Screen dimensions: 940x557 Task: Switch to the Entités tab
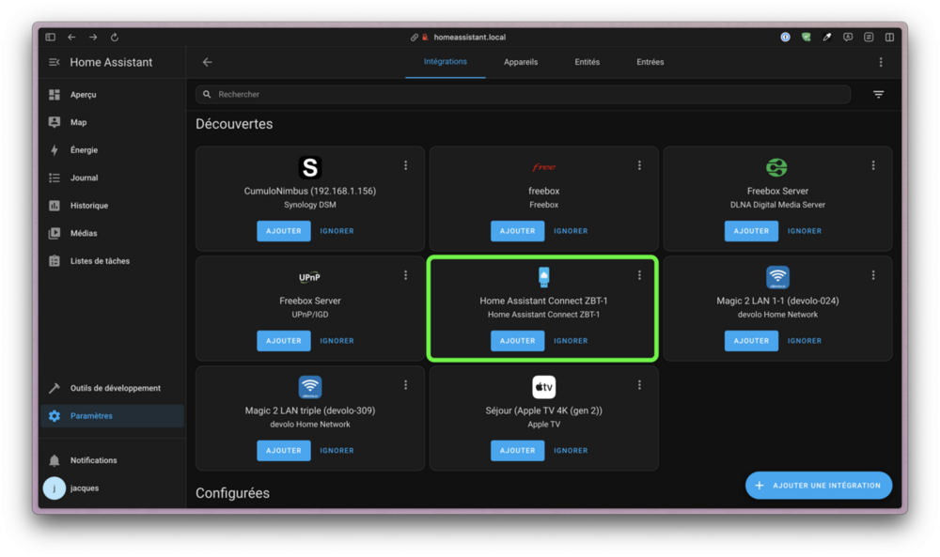pyautogui.click(x=587, y=62)
